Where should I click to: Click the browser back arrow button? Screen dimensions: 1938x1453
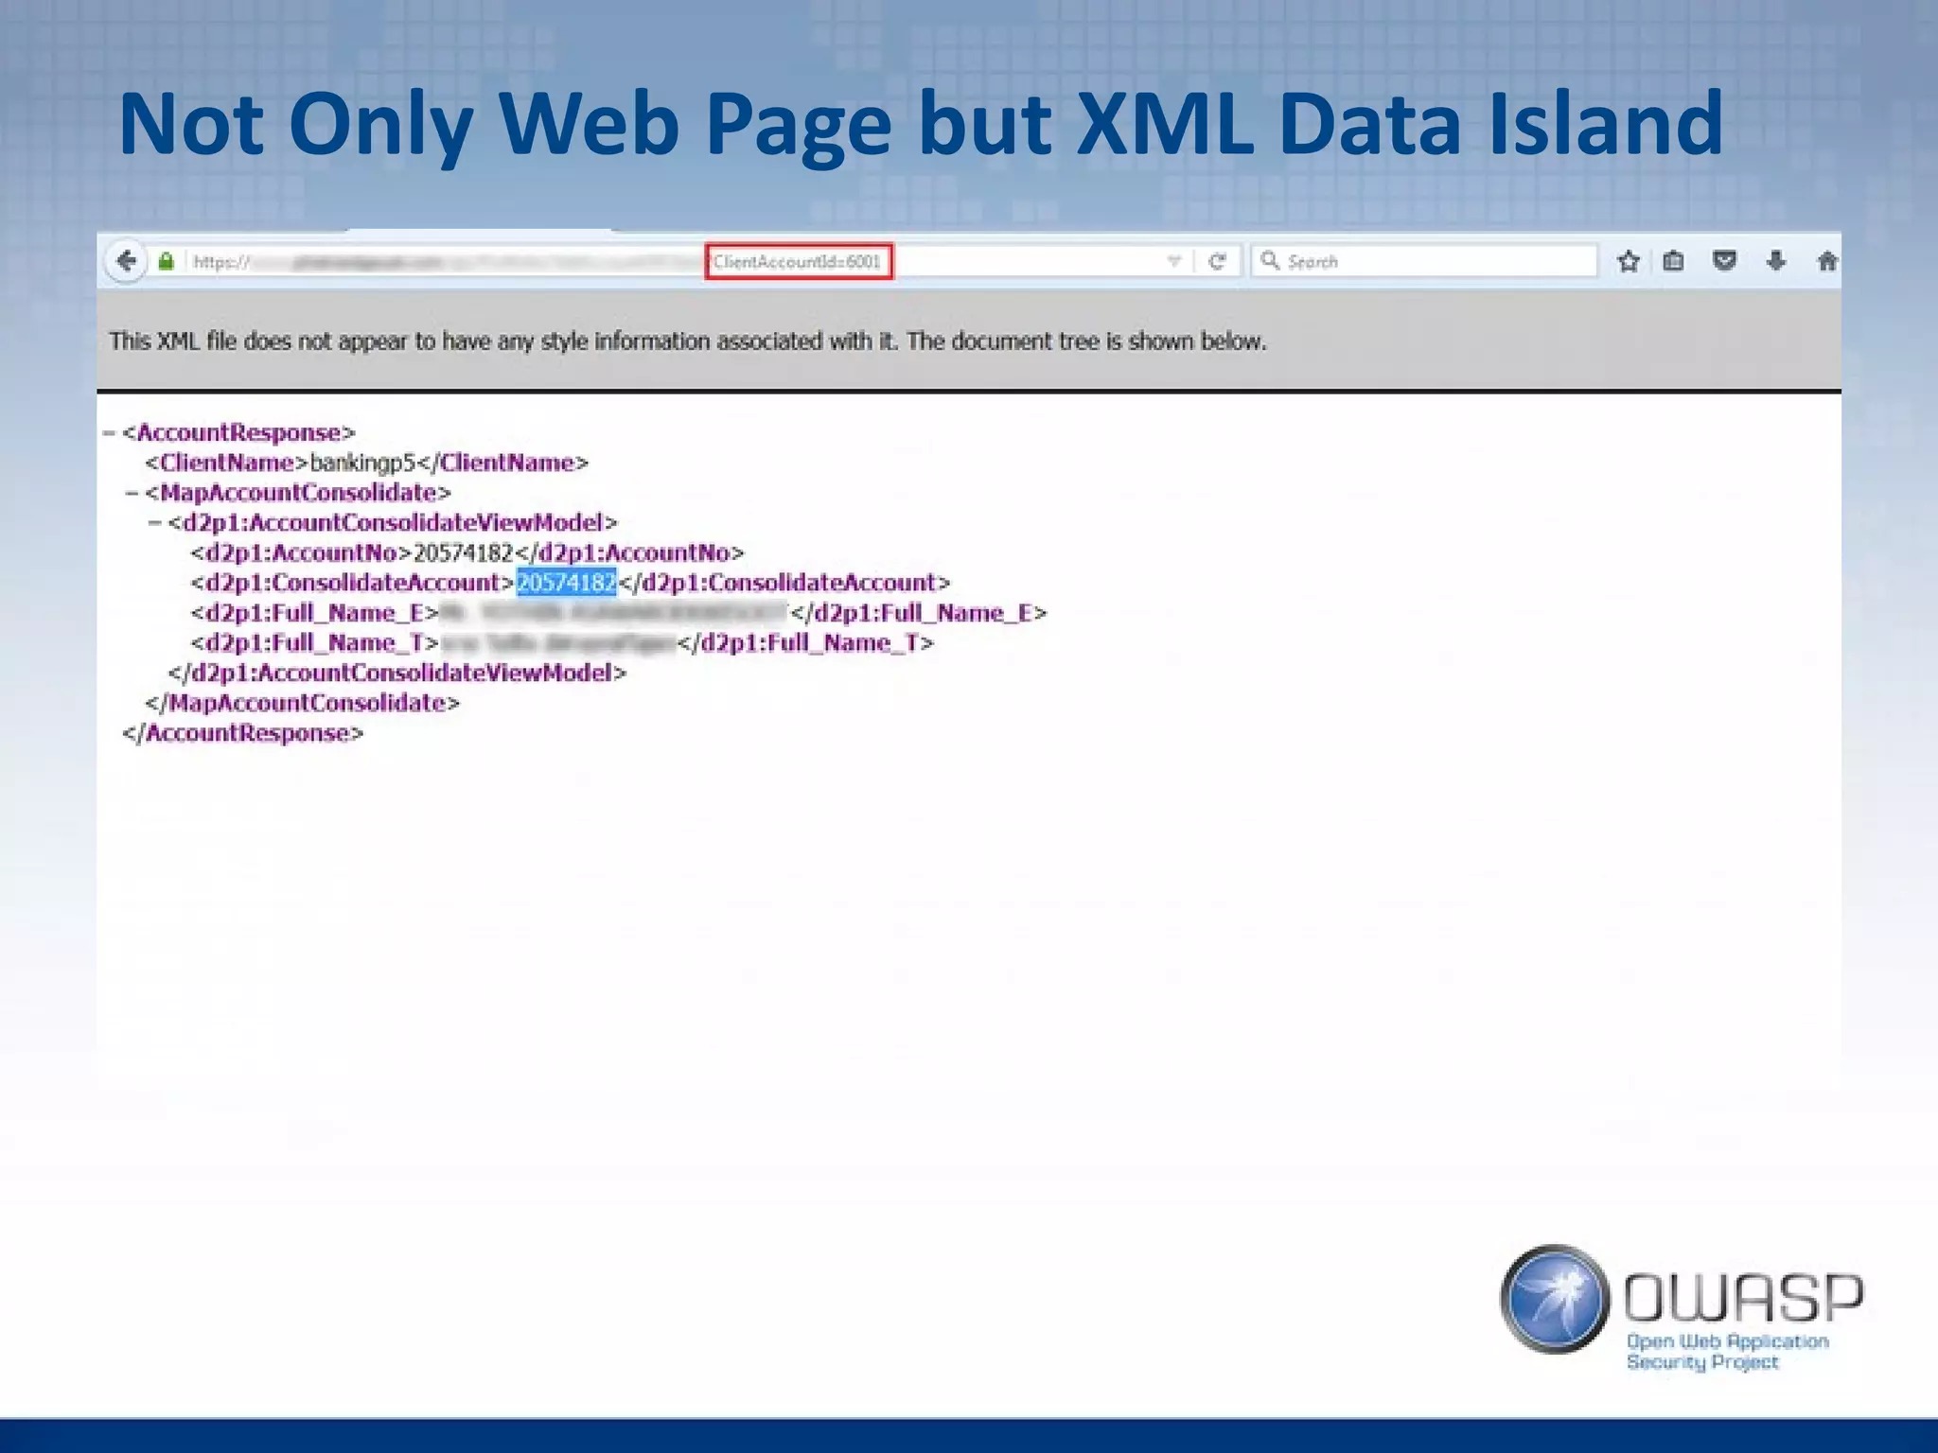point(126,261)
